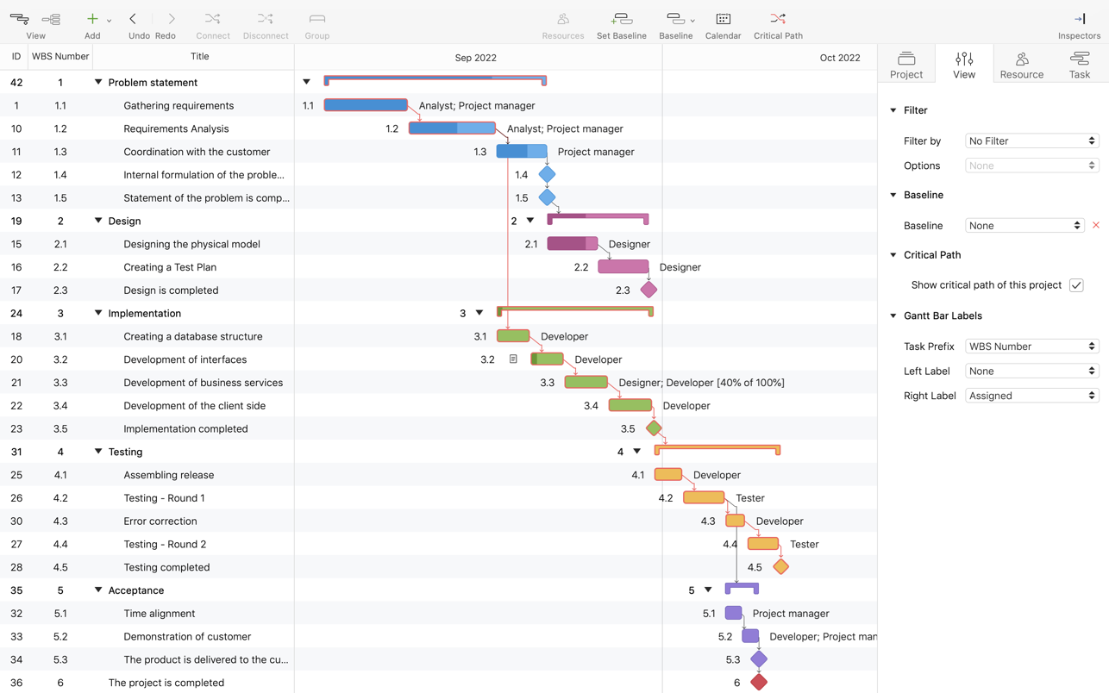Open the Resources toolbar icon
The height and width of the screenshot is (693, 1109).
tap(562, 19)
